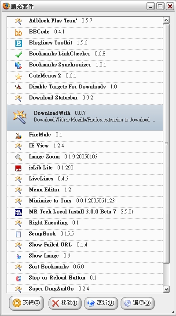This screenshot has width=176, height=316.
Task: Open the 選項 (Options) button
Action: [x=138, y=303]
